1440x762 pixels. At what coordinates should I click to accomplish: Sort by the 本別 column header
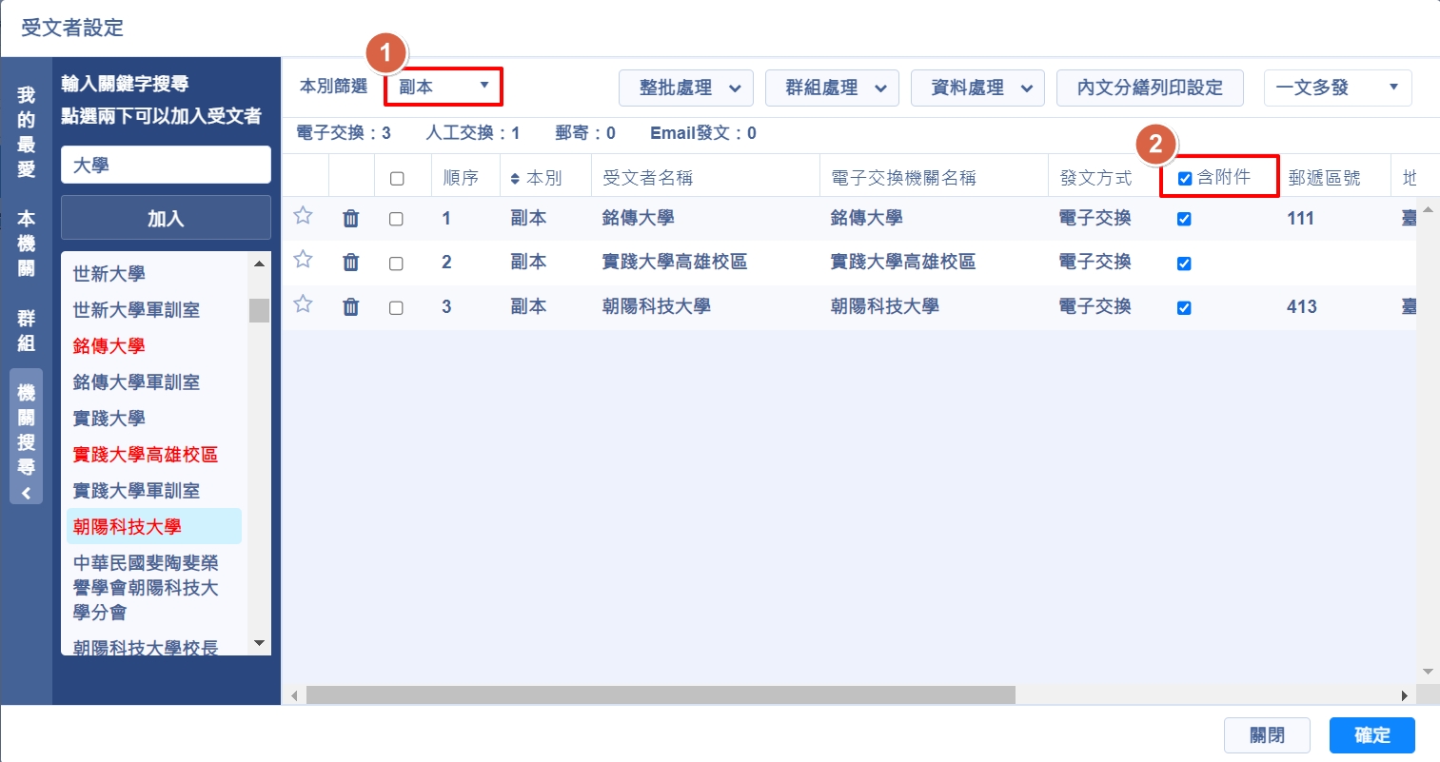pos(536,178)
